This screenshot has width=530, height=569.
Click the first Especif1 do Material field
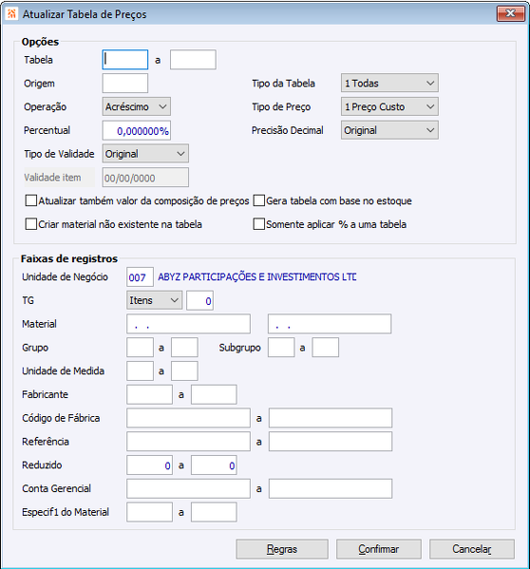[x=149, y=512]
